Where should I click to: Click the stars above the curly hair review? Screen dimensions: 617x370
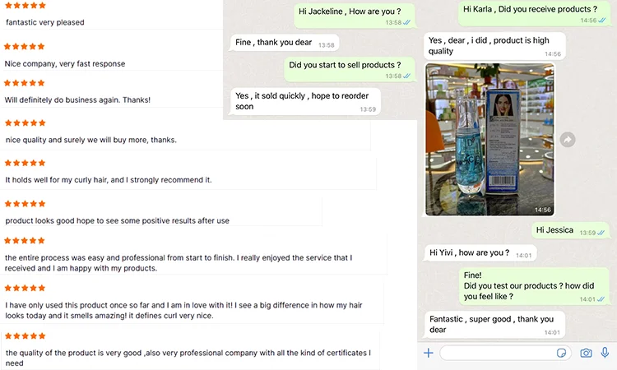25,163
